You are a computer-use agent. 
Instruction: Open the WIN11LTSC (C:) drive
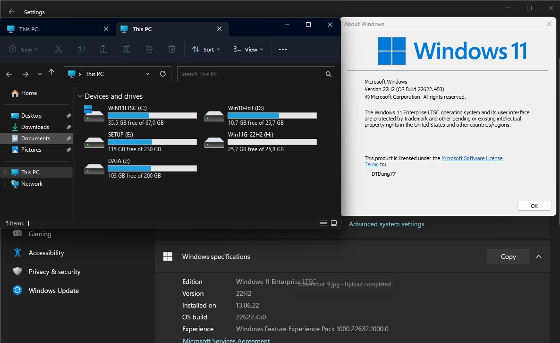[140, 115]
